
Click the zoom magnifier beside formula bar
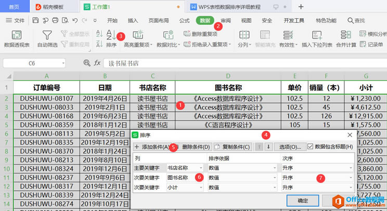tap(87, 63)
